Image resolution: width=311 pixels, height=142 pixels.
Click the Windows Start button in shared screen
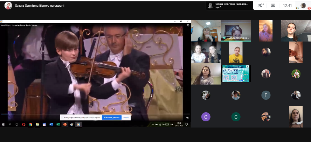pos(3,124)
